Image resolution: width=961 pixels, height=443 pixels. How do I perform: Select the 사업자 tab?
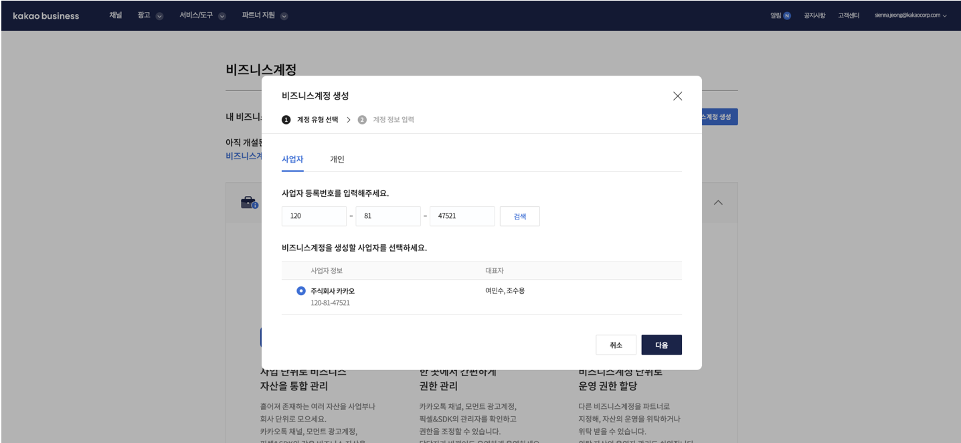292,159
